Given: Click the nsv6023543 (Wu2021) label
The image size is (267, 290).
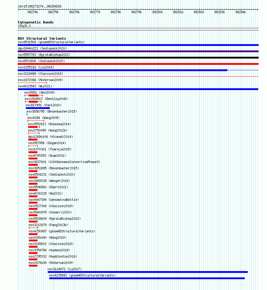Looking at the screenshot, I should tap(35, 86).
